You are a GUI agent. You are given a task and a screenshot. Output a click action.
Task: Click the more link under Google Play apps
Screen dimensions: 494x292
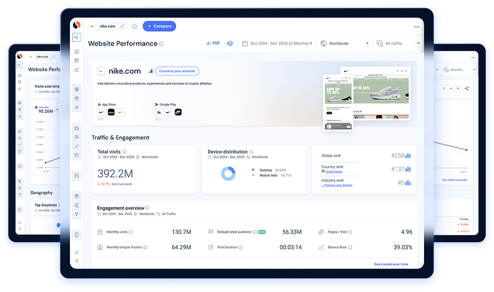[158, 119]
